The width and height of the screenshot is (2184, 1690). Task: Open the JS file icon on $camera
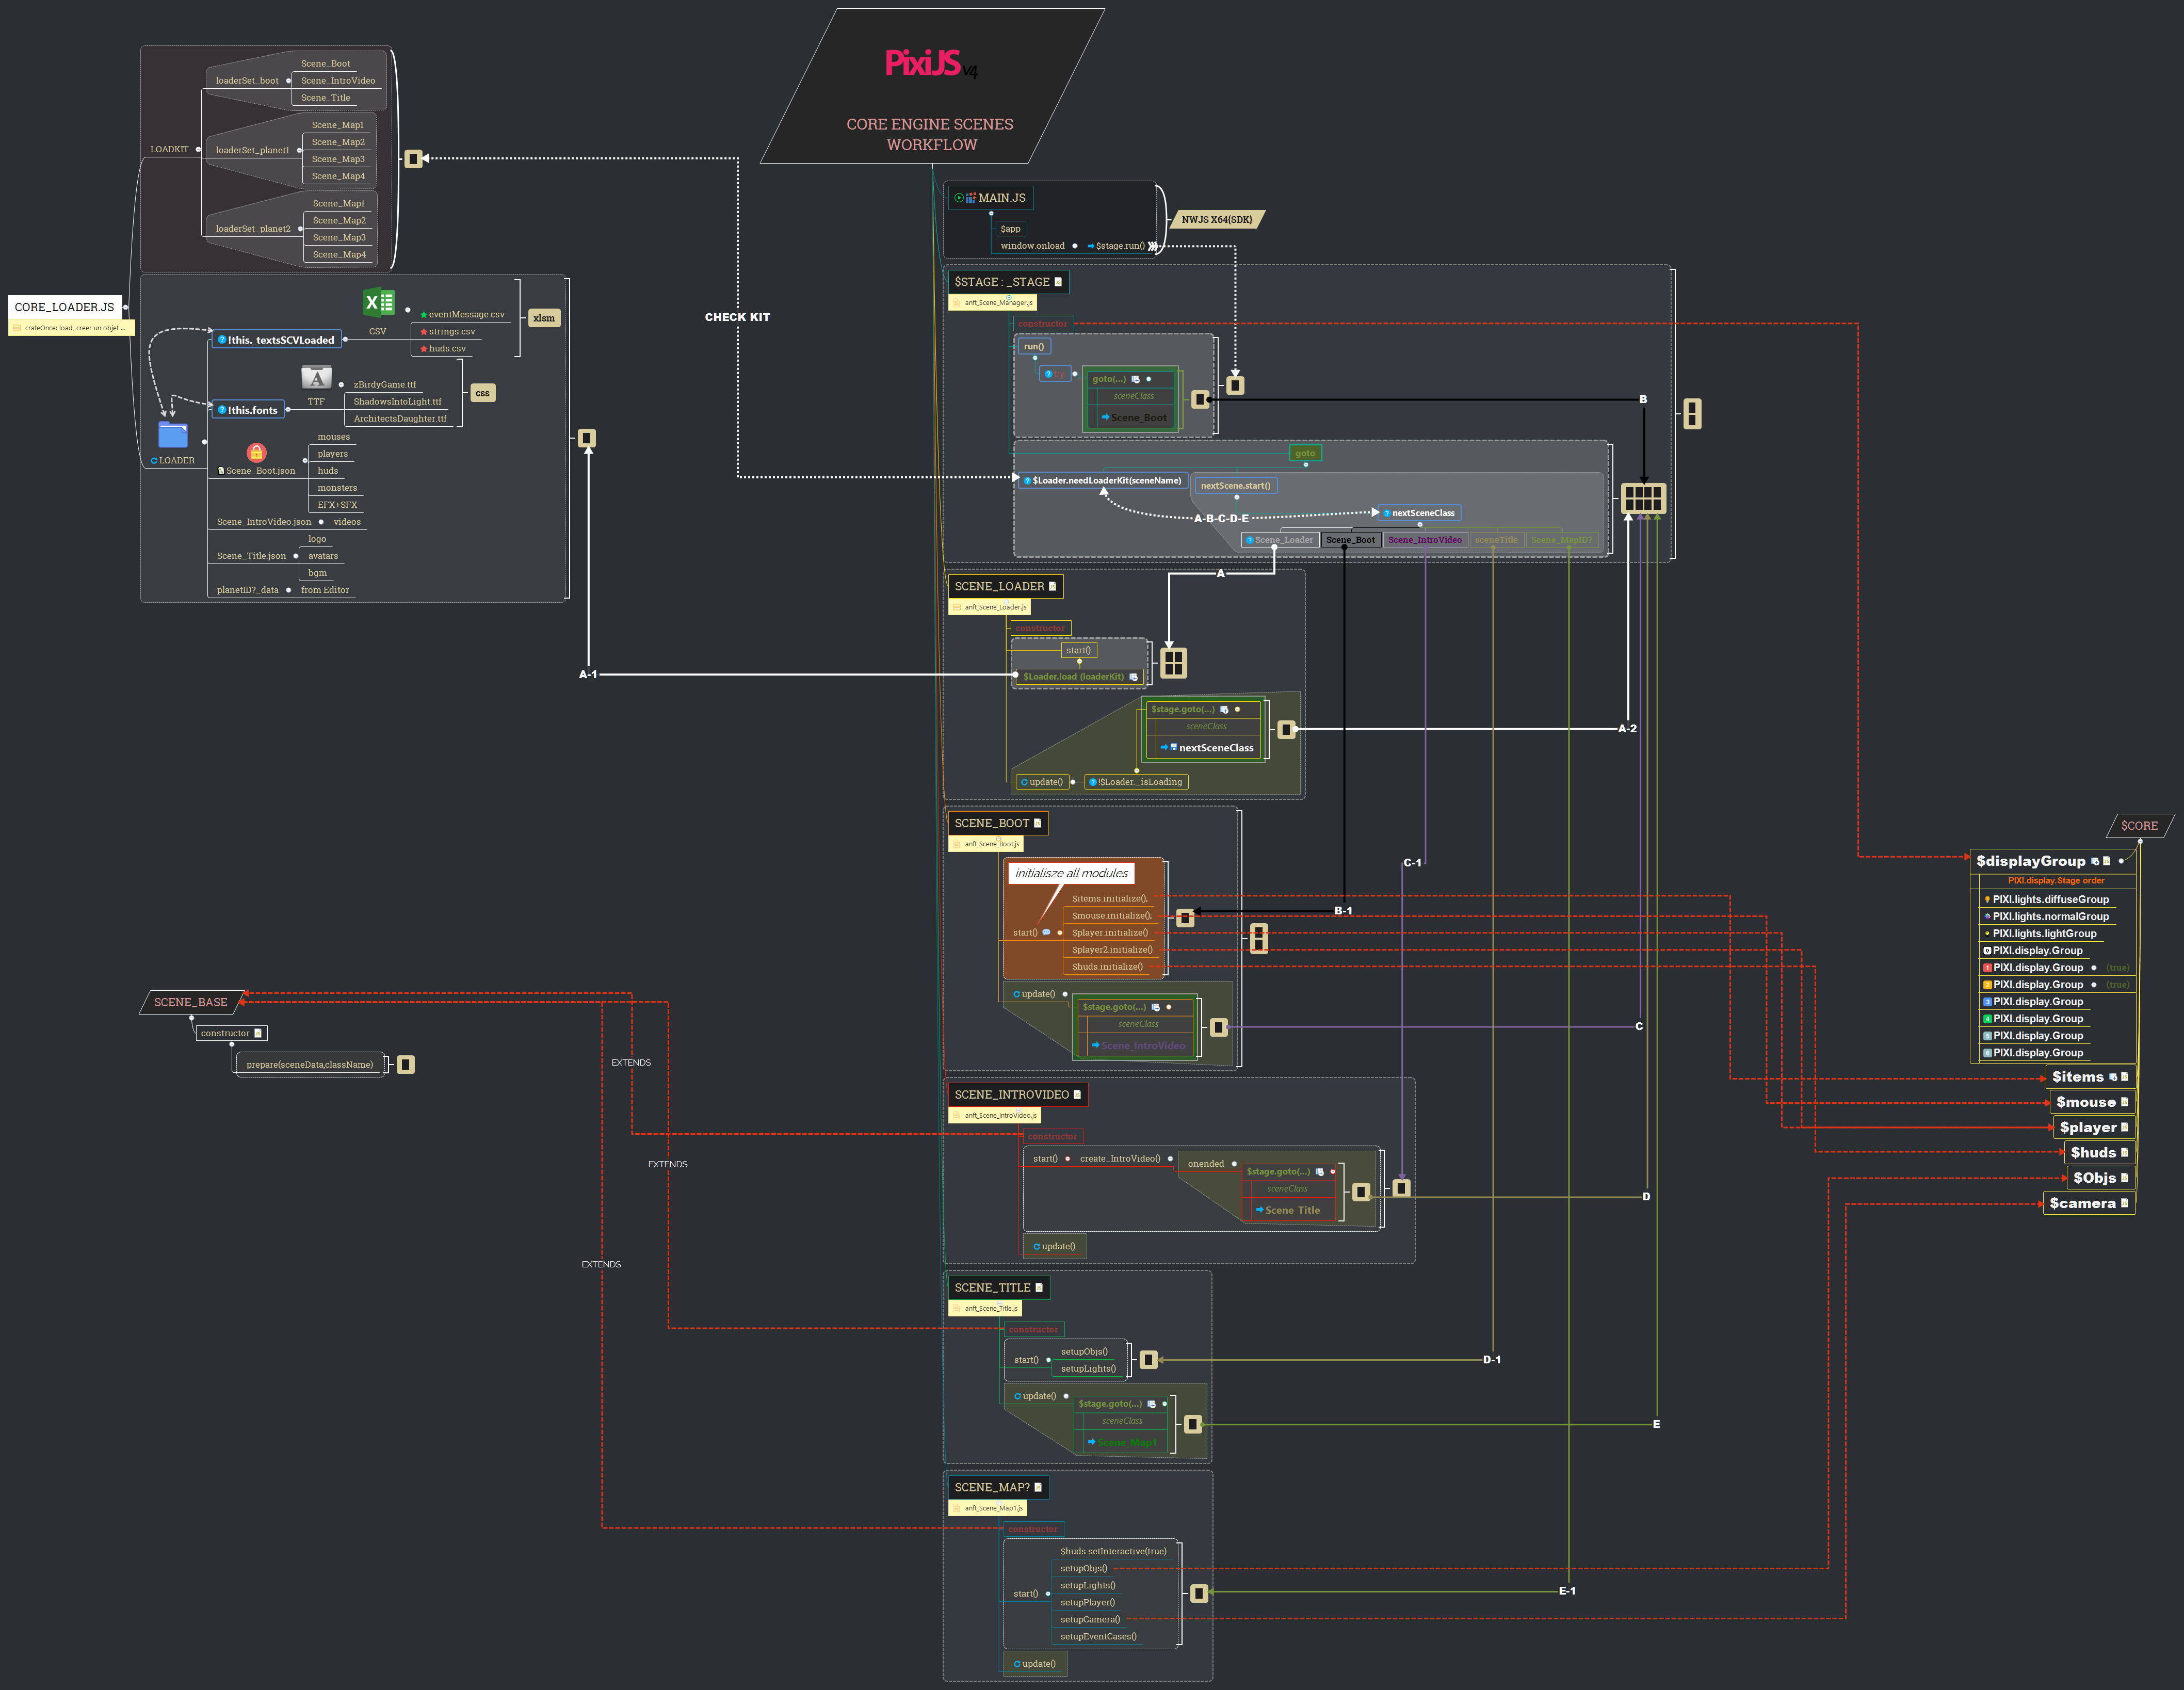[x=2124, y=1203]
